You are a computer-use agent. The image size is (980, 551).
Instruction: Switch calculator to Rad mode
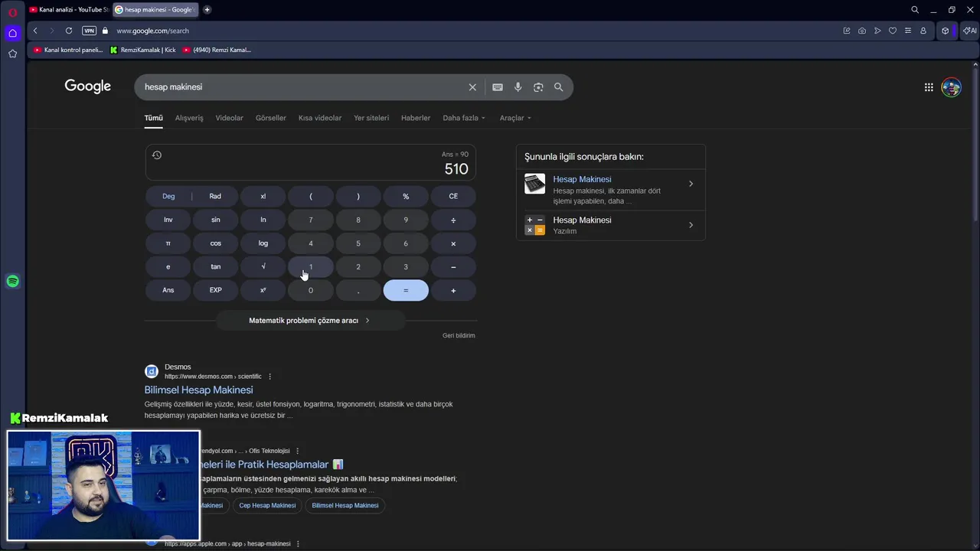[x=215, y=197]
